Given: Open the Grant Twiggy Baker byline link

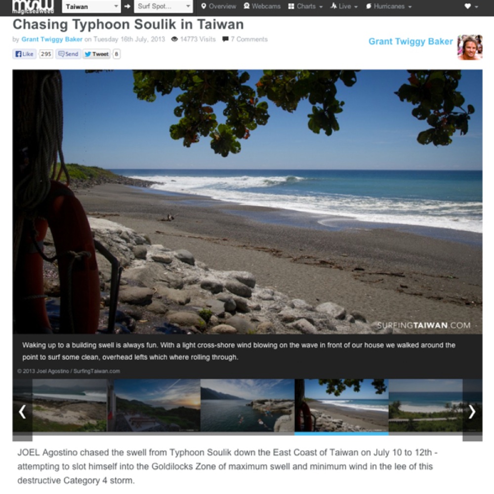Looking at the screenshot, I should 52,40.
